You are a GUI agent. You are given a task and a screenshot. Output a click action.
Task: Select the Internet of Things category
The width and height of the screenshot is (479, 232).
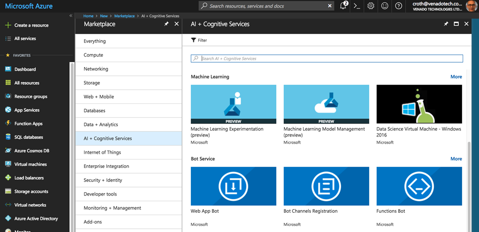coord(129,152)
